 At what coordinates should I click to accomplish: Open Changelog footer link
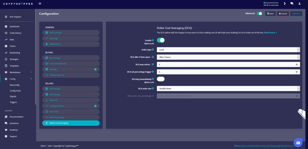(274, 146)
